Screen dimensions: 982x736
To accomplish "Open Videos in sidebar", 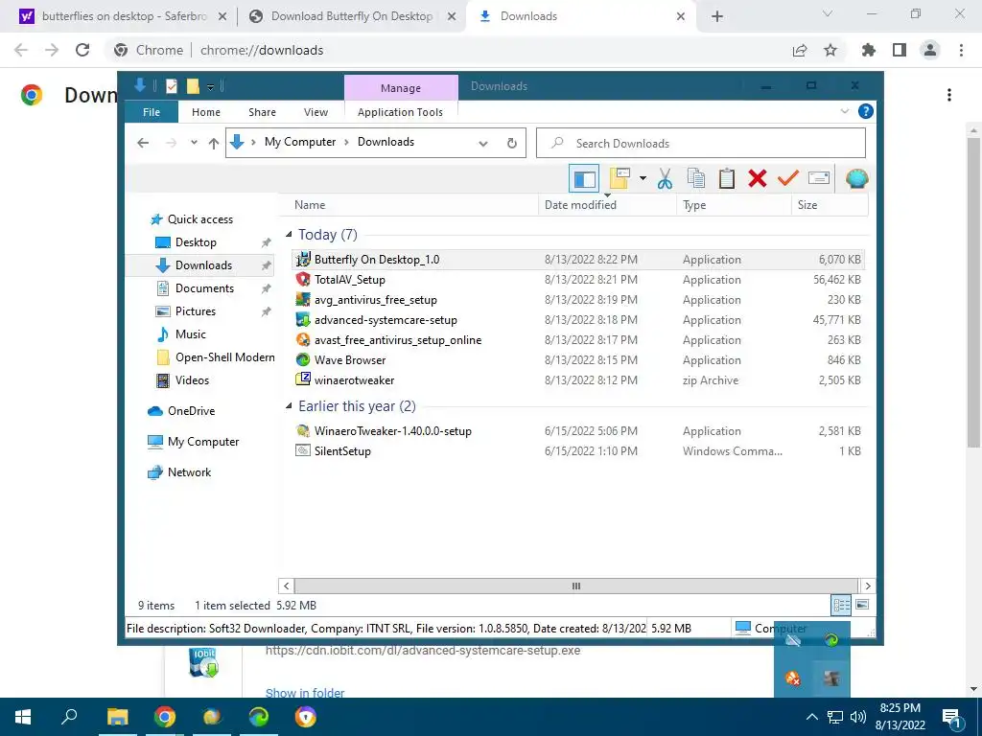I will coord(192,379).
